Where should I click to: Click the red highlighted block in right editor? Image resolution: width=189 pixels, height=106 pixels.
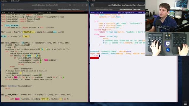94,58
